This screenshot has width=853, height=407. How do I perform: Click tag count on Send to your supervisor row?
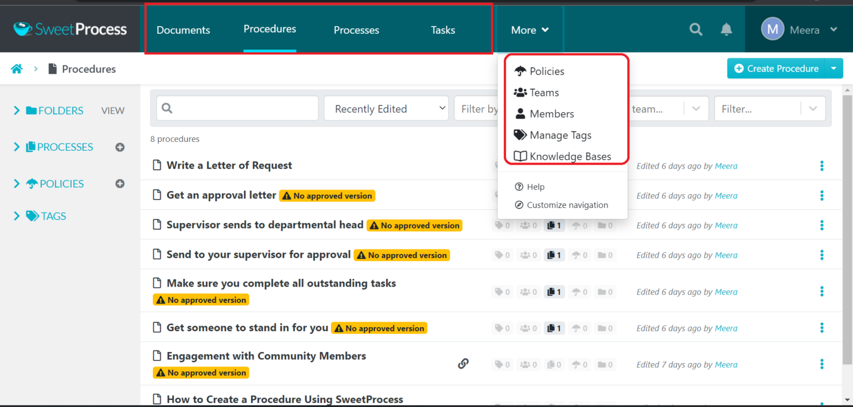[503, 255]
